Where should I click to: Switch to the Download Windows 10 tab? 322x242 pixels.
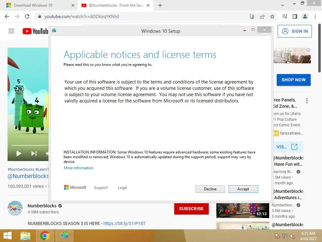tap(39, 5)
